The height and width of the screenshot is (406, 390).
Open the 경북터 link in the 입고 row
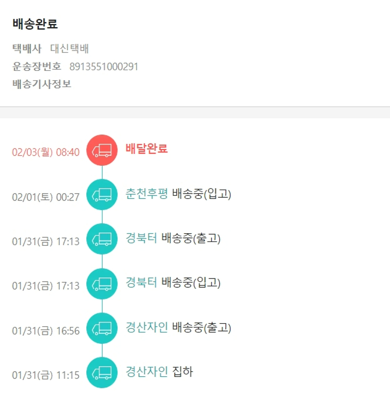(x=141, y=283)
